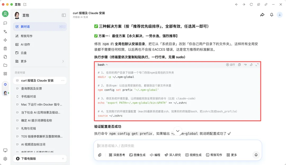The height and width of the screenshot is (165, 286).
Task: Click the mkdir -p ~/.npm-global command line
Action: pyautogui.click(x=116, y=77)
